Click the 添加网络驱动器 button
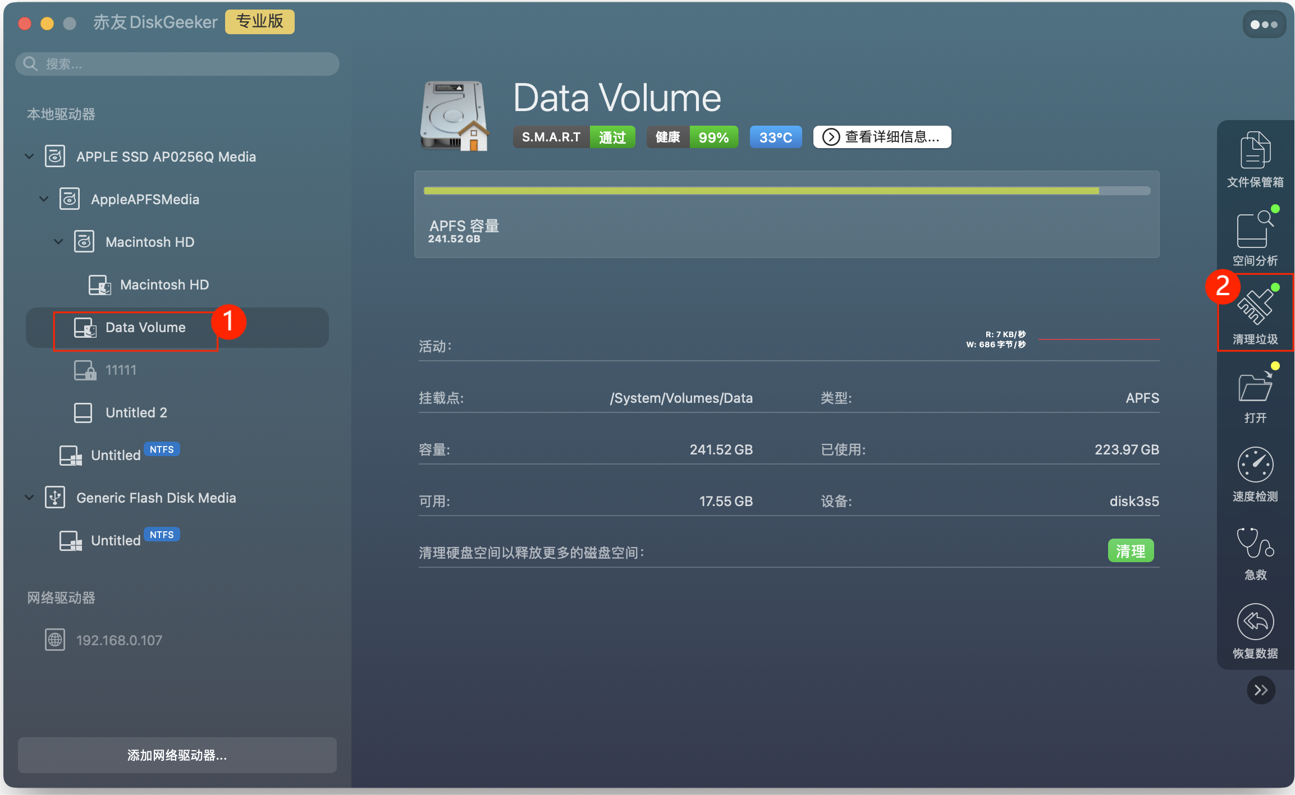1295x795 pixels. [x=177, y=755]
